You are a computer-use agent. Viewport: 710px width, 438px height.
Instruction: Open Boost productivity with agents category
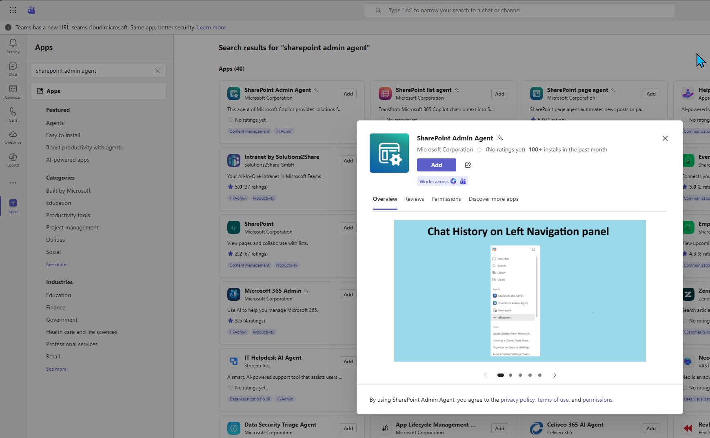(x=84, y=147)
